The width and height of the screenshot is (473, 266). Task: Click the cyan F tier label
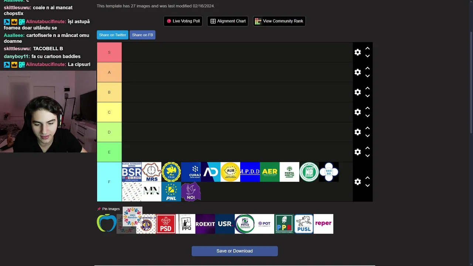[x=109, y=182]
